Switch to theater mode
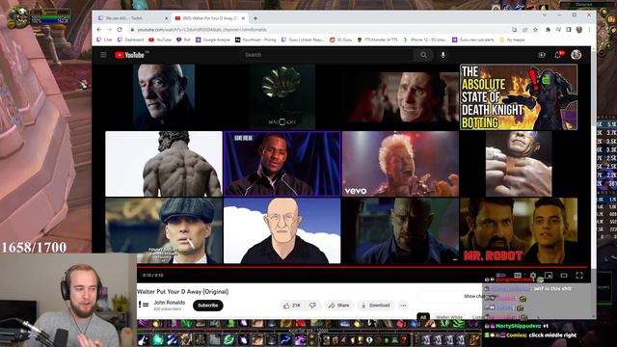The image size is (617, 347). point(564,276)
